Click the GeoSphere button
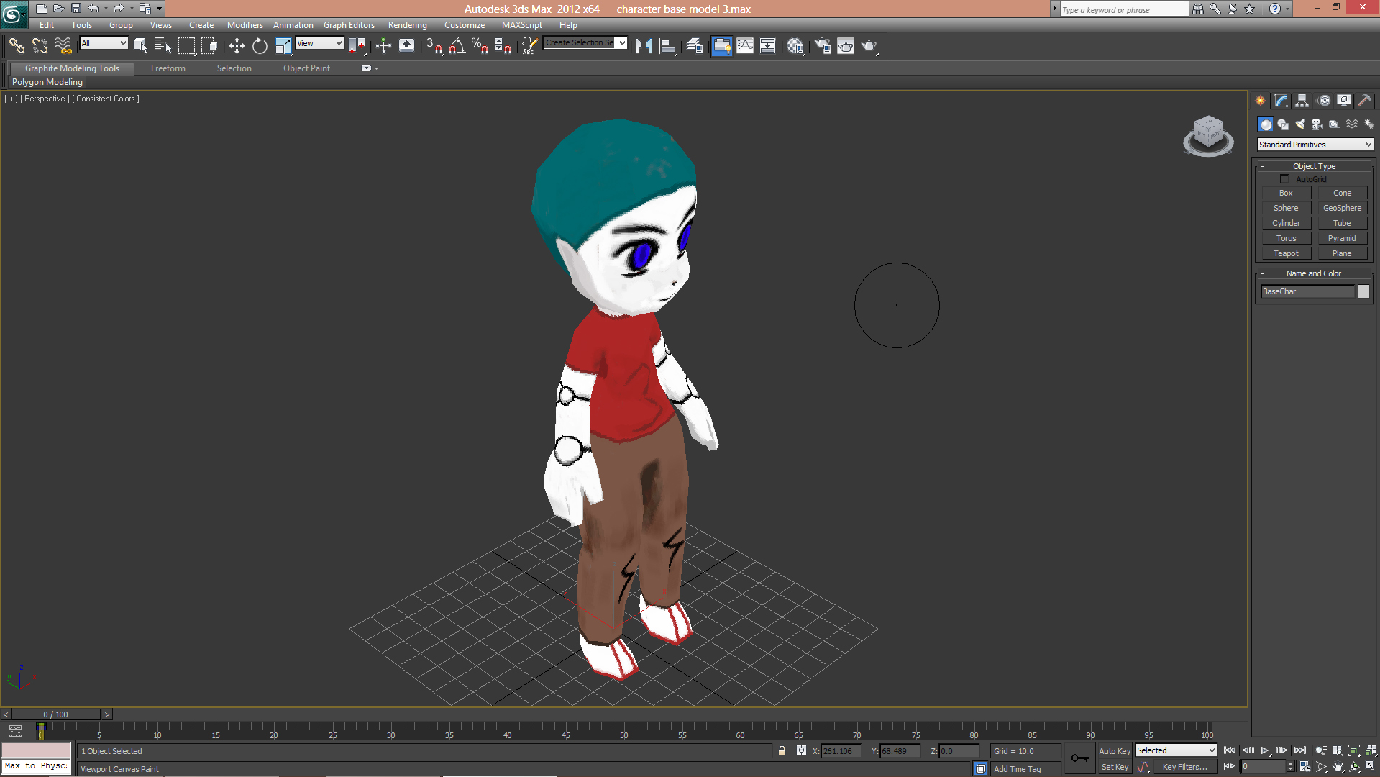Viewport: 1380px width, 777px height. [x=1342, y=208]
